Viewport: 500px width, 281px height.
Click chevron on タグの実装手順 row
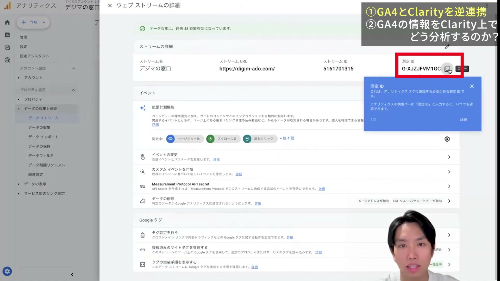449,264
